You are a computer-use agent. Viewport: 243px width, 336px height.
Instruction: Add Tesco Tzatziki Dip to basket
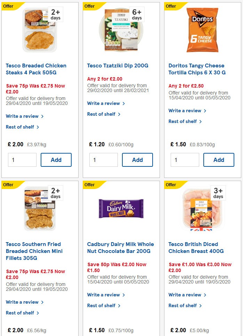point(137,160)
